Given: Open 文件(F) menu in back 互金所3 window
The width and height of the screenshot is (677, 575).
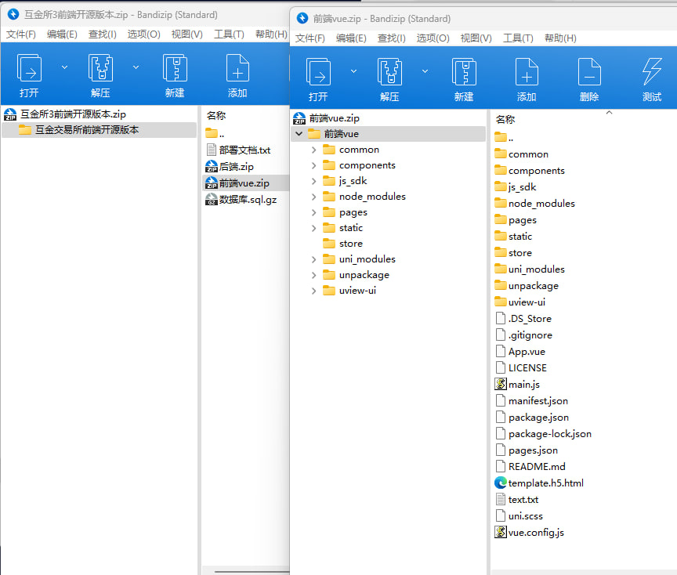Looking at the screenshot, I should point(20,34).
